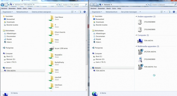This screenshot has width=177, height=96.
Task: Select ETon's Favorits share folder
Action: click(x=57, y=33)
